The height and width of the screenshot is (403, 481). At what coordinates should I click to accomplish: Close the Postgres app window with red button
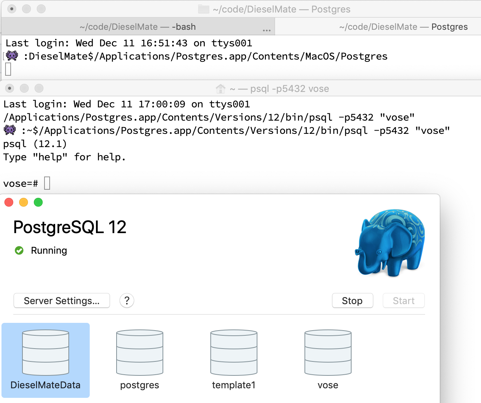9,202
